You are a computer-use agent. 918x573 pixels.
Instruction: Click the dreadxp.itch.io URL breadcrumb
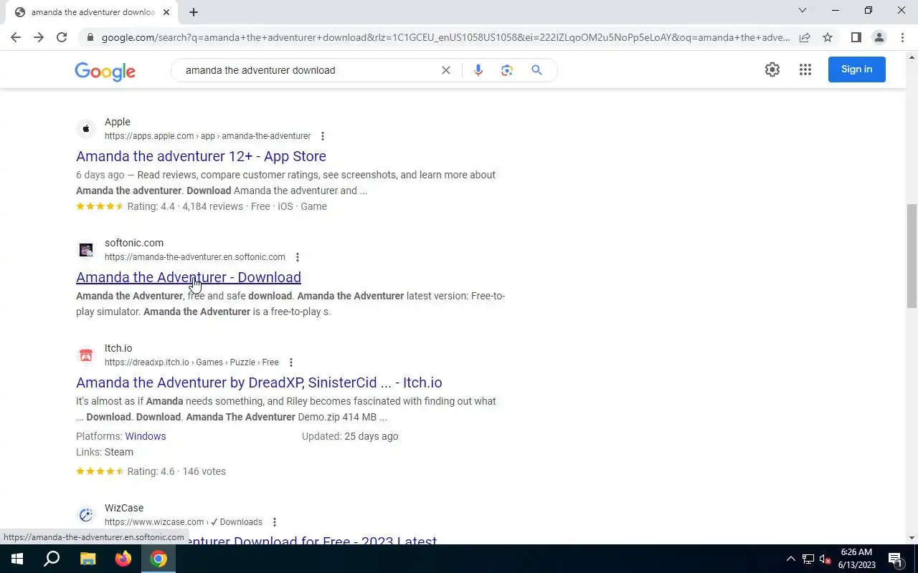click(191, 362)
